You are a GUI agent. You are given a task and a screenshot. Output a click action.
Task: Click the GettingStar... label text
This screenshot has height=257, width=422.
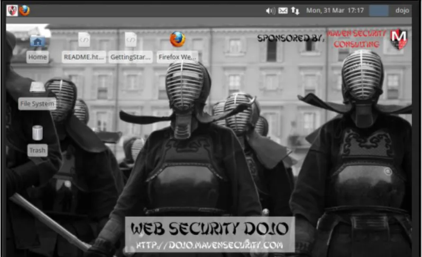[x=131, y=57]
